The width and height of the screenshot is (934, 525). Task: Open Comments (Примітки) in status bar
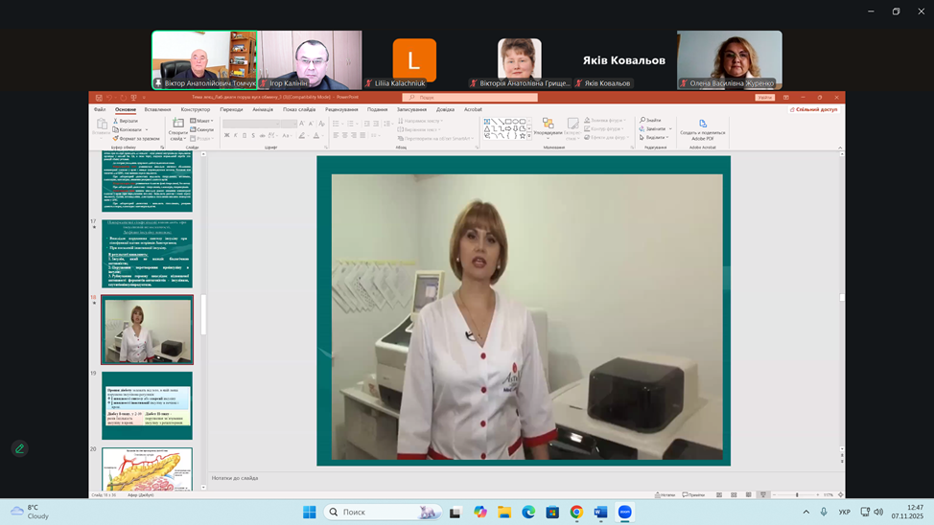(x=693, y=494)
